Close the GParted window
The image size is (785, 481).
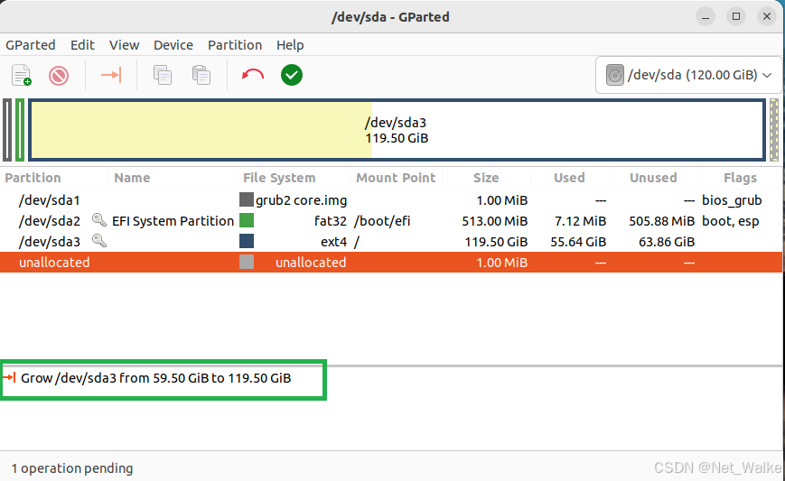click(x=766, y=16)
